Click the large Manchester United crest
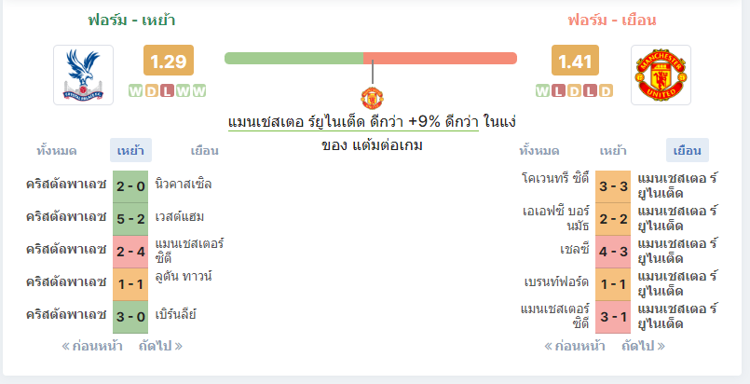Viewport: 750px width, 384px height. (x=661, y=75)
